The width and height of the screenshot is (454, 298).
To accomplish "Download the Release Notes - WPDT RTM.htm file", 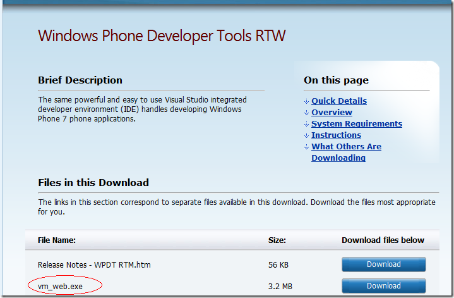I will [x=384, y=264].
